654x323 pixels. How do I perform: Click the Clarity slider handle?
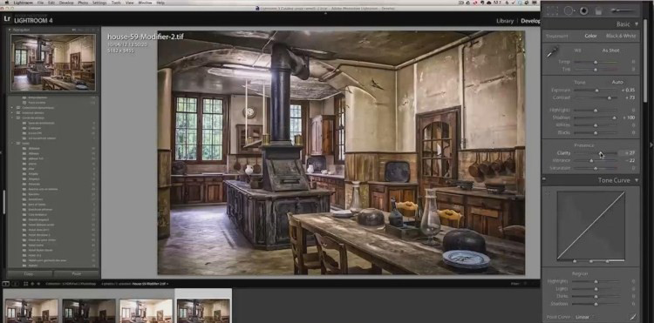pyautogui.click(x=601, y=153)
